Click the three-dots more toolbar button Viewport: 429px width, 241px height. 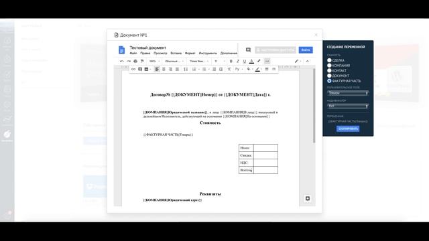[x=267, y=61]
